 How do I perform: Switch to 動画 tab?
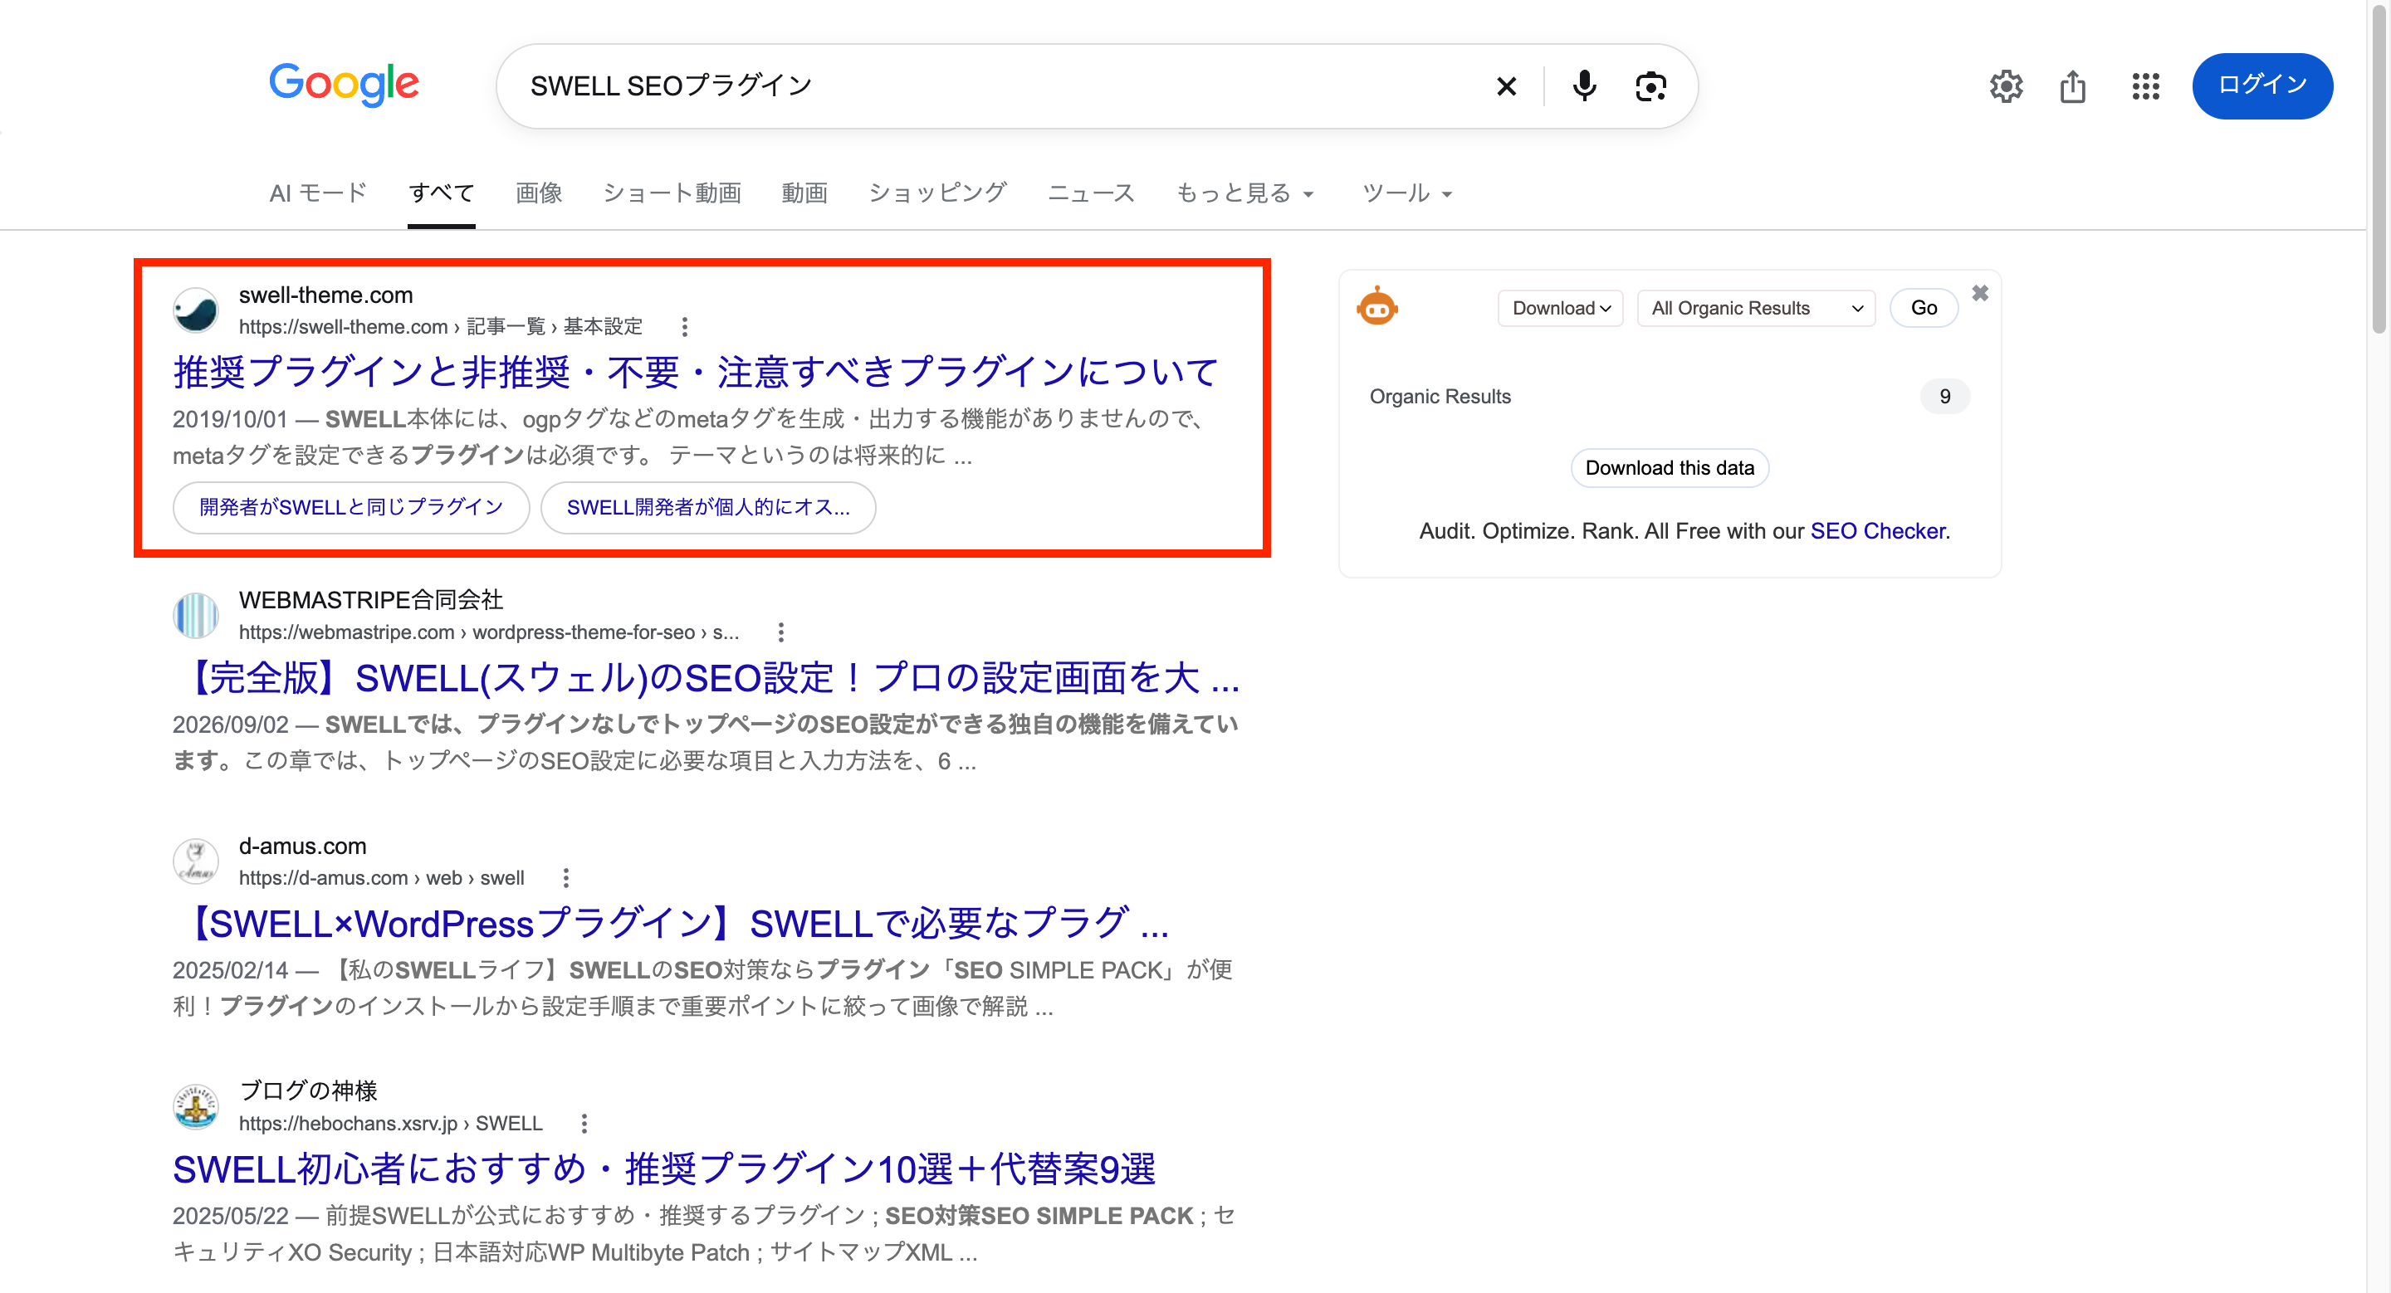tap(804, 193)
